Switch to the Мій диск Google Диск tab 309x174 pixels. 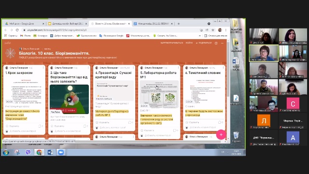pos(25,24)
